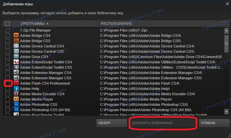Click the Extension Manager CS5 icon

pos(16,78)
